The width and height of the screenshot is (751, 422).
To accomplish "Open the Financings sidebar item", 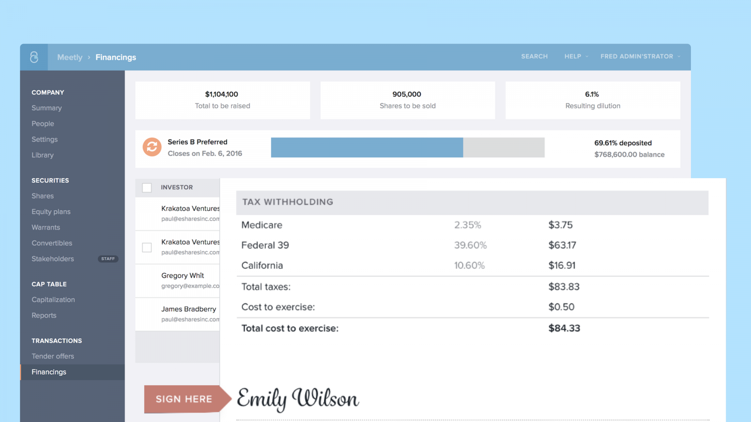I will pos(49,372).
